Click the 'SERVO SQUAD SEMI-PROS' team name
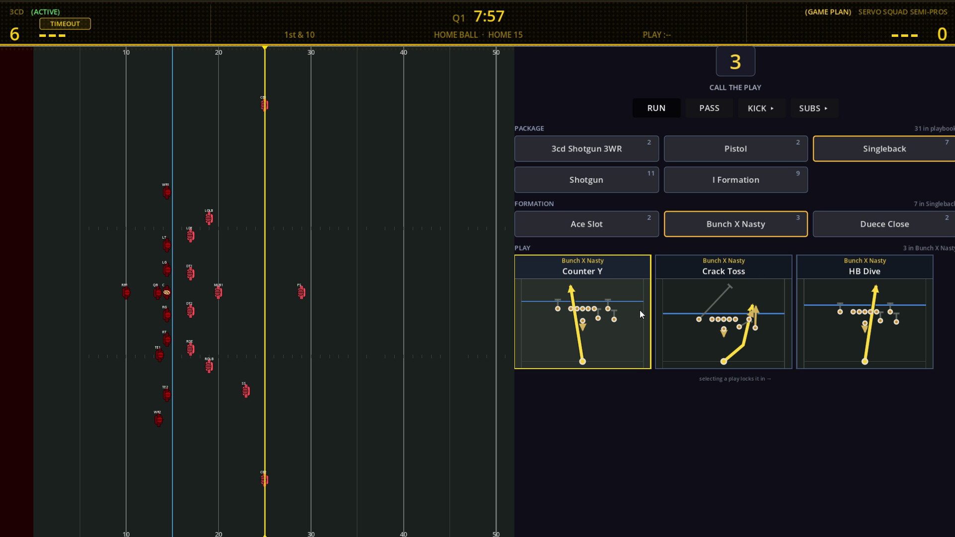955x537 pixels. (x=903, y=12)
